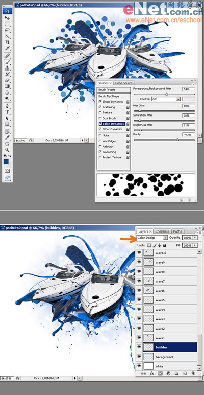204x395 pixels.
Task: Toggle Scattering checkbox
Action: [100, 107]
